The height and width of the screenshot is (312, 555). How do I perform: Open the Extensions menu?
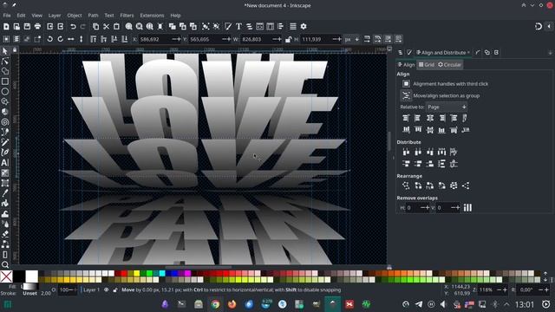tap(152, 16)
